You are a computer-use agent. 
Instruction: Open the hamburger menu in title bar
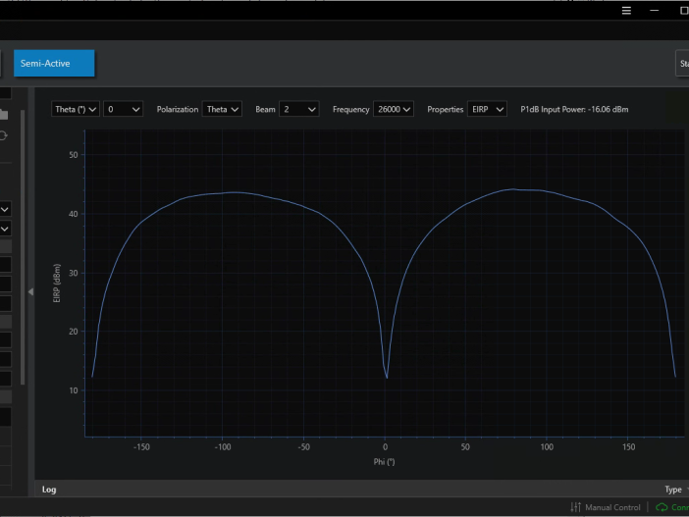[x=627, y=11]
